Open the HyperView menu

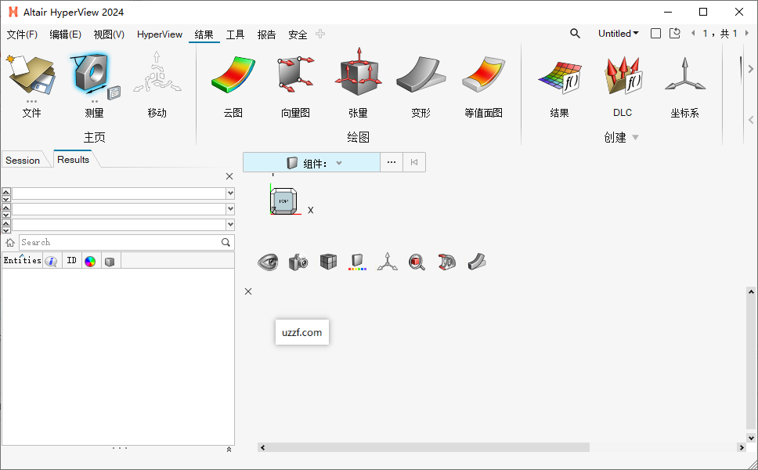(x=160, y=34)
